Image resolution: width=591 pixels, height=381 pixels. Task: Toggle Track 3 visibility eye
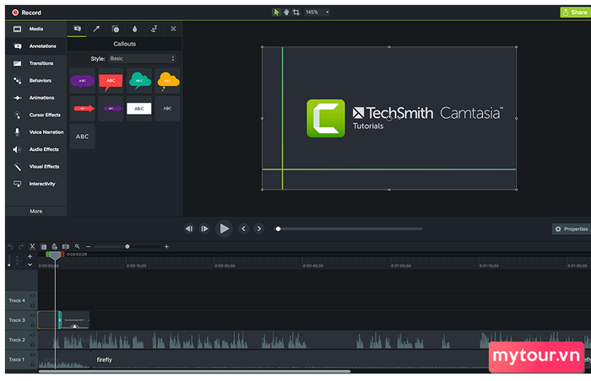point(32,315)
